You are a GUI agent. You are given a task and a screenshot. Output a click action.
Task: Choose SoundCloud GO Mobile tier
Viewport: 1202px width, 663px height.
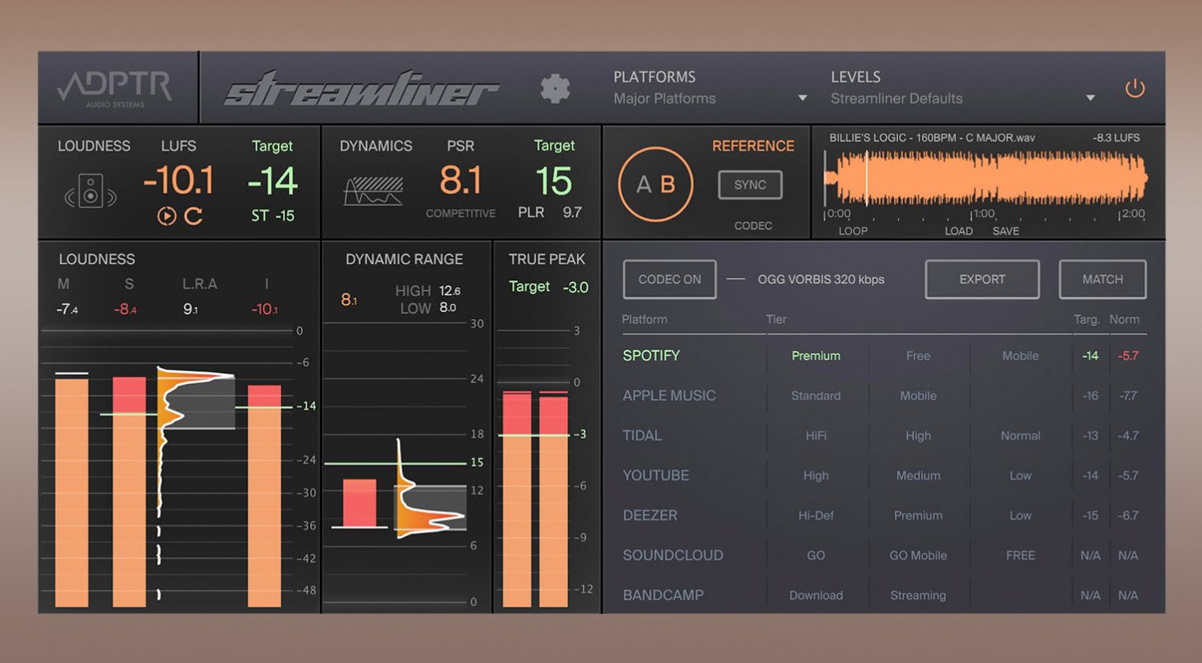point(918,555)
